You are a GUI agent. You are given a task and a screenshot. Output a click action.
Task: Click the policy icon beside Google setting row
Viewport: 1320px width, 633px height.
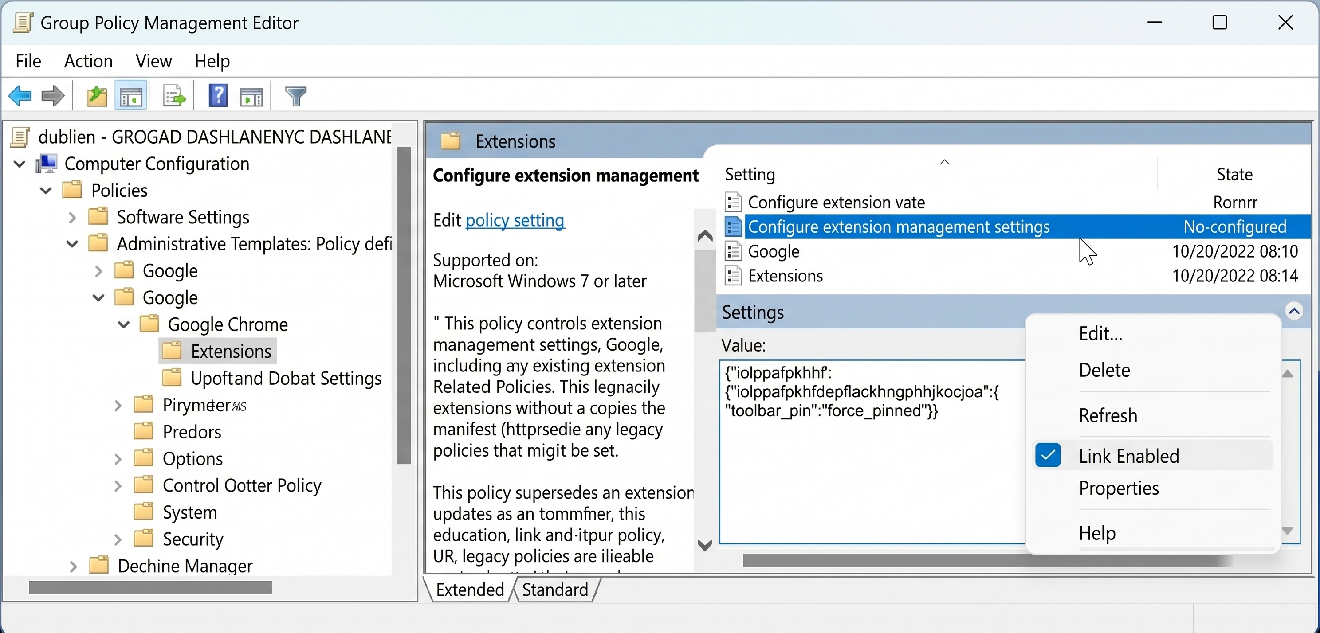733,251
